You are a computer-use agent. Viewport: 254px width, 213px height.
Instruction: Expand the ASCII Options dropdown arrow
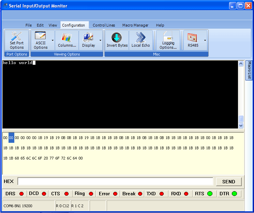coord(53,40)
